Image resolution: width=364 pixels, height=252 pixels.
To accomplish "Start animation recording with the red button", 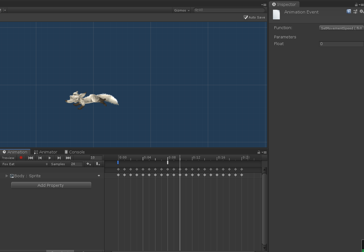I will click(x=21, y=158).
